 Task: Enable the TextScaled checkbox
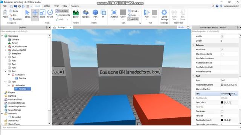222,111
